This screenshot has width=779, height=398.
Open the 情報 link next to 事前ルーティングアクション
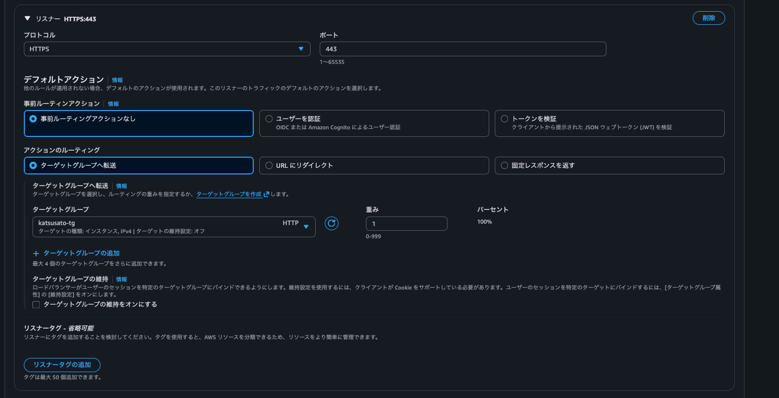point(113,104)
